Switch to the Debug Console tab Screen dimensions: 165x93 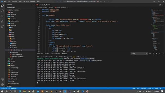point(55,54)
